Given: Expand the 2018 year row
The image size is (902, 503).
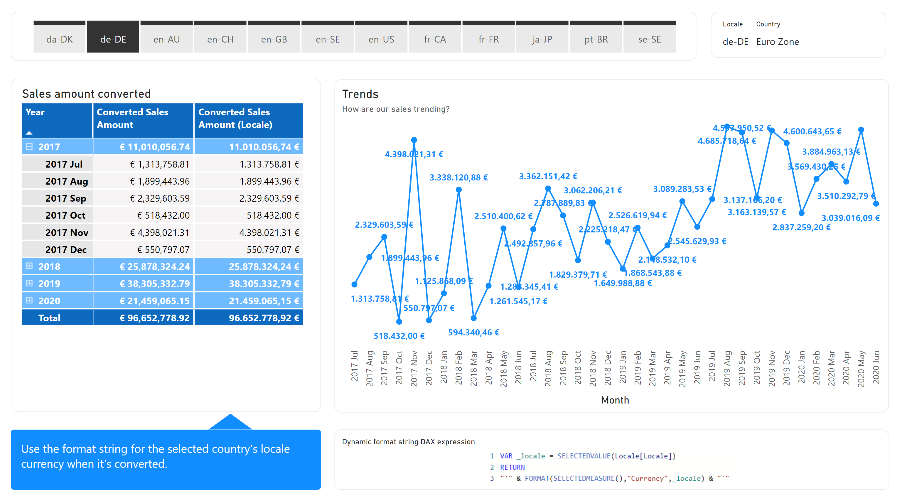Looking at the screenshot, I should point(29,266).
